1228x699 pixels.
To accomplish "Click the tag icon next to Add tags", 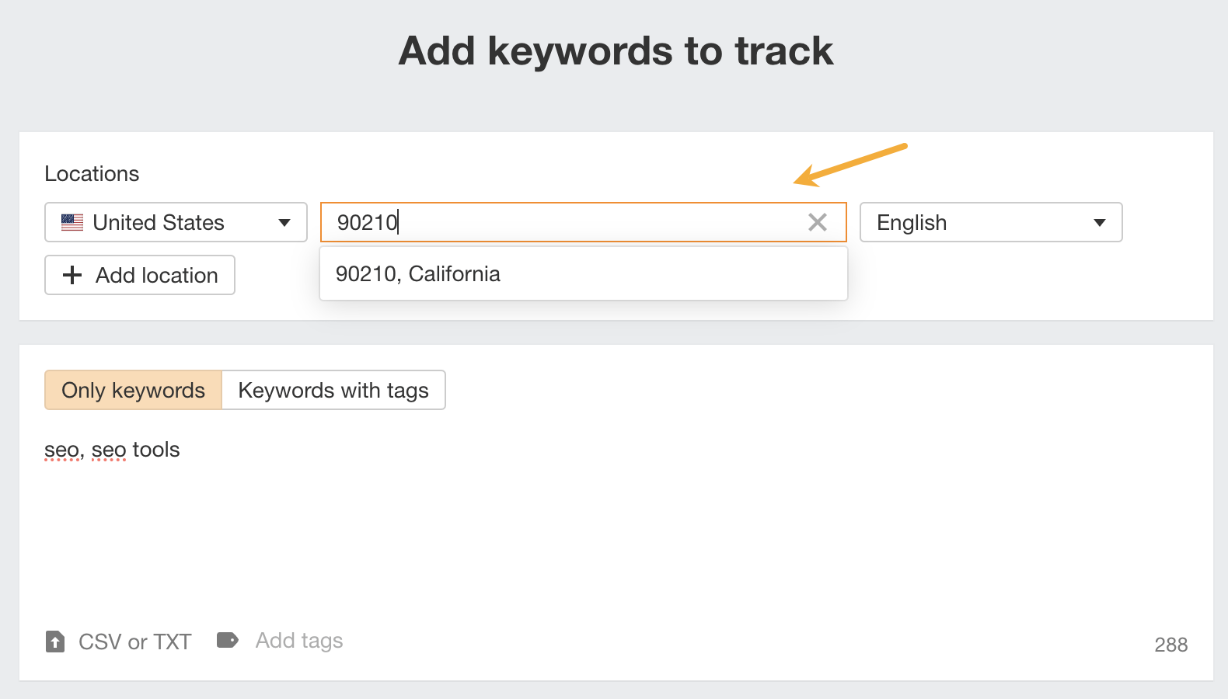I will pos(227,640).
